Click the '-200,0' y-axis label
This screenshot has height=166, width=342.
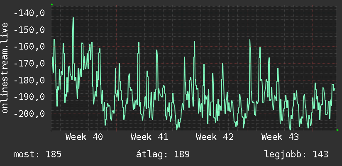(x=29, y=114)
